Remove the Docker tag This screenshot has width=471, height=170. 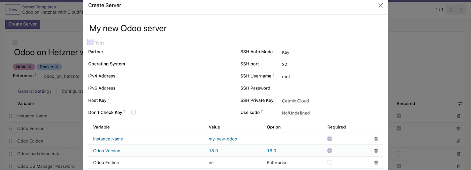[57, 67]
